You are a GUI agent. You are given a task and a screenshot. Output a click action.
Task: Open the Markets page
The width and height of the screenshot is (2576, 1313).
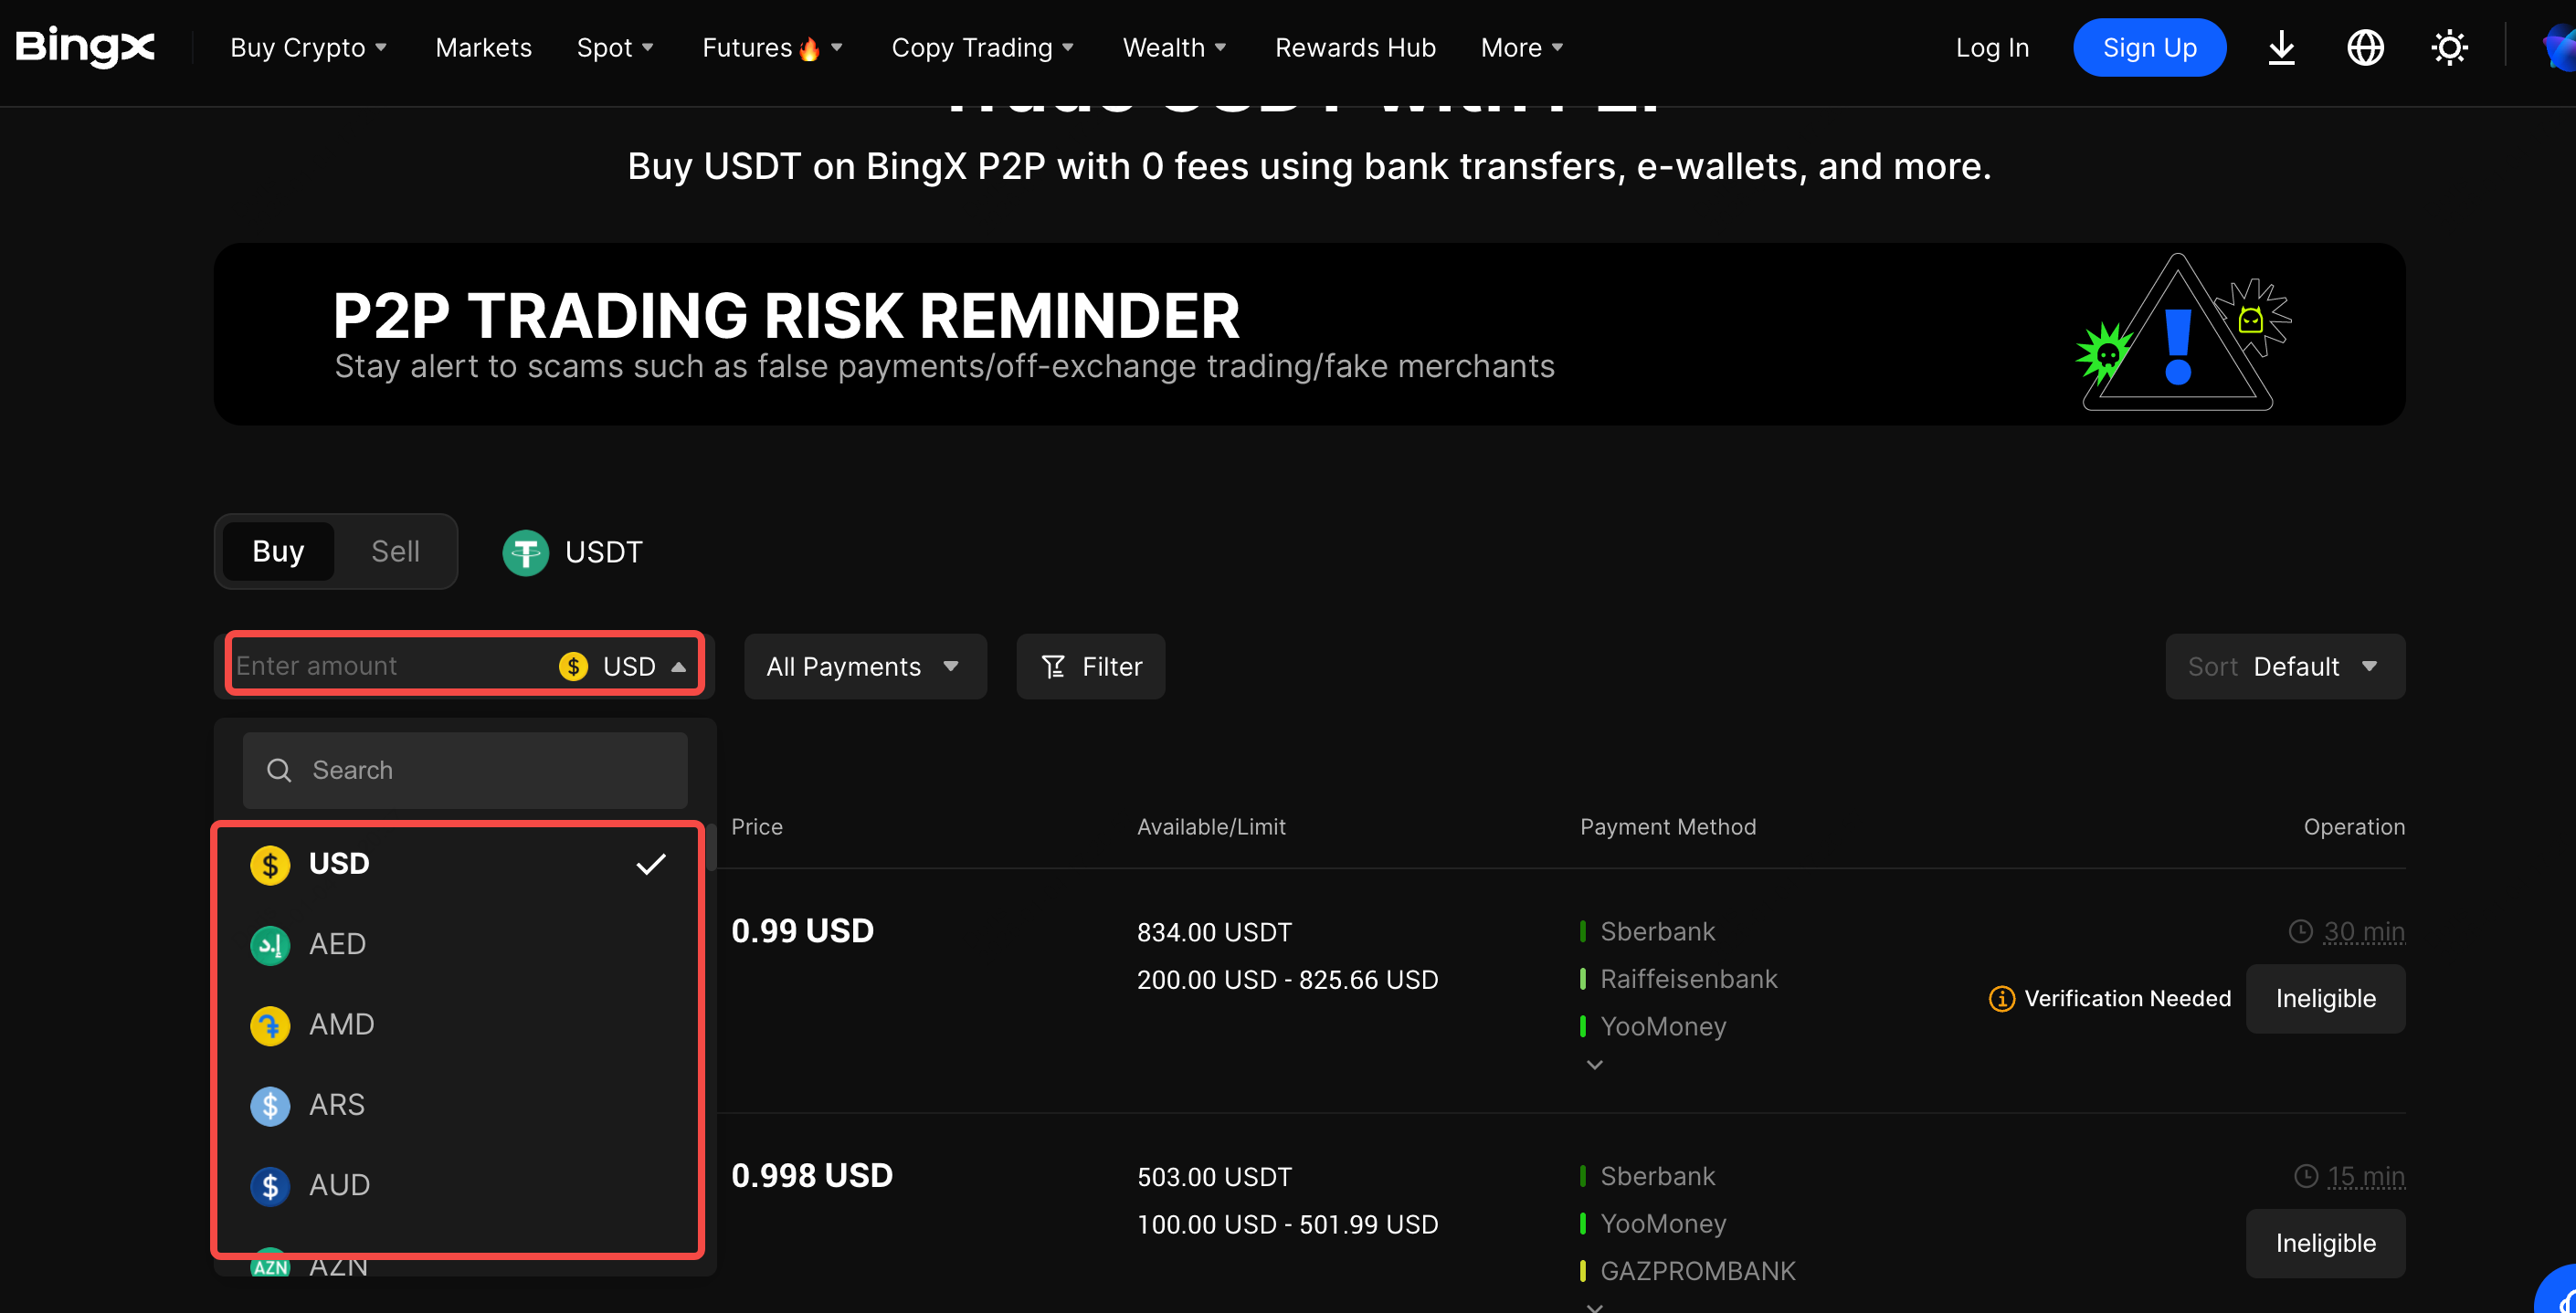(x=483, y=48)
